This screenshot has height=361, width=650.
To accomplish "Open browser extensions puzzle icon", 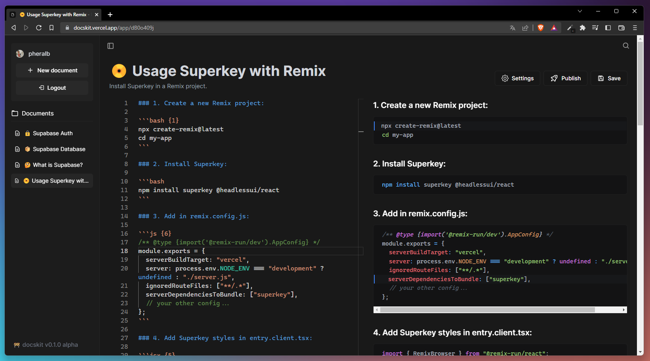I will tap(583, 28).
